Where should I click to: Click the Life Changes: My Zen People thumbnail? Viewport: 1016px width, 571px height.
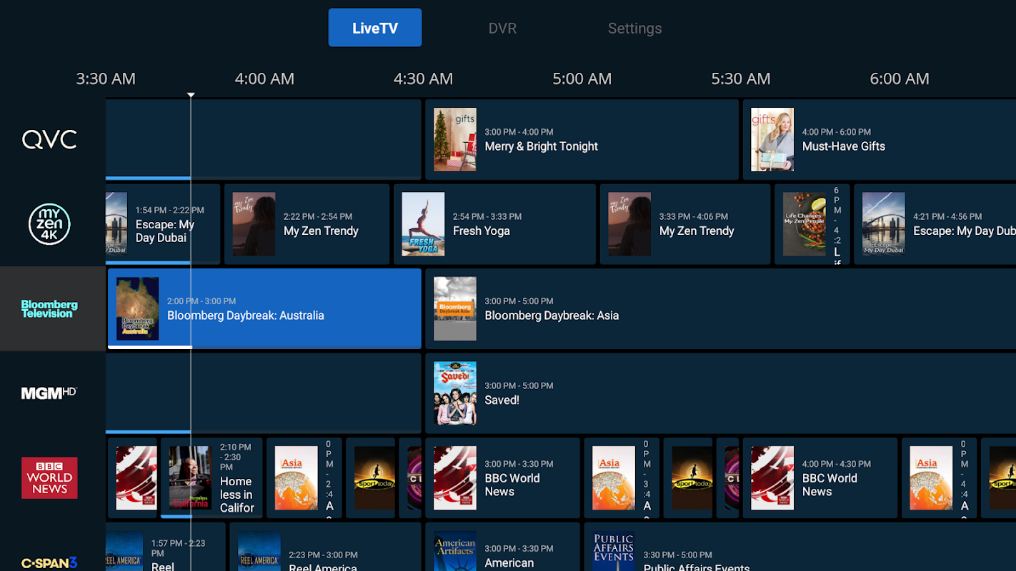tap(805, 224)
